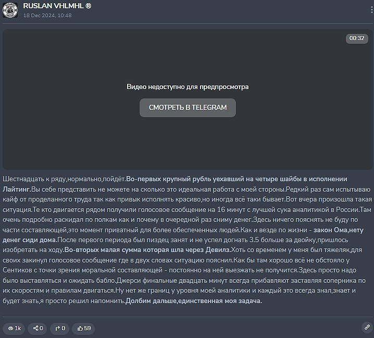374x338 pixels.
Task: Click the views eye icon showing 1k
Action: coord(10,329)
